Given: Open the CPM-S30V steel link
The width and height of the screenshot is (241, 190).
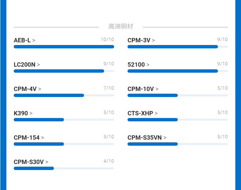Looking at the screenshot, I should tap(31, 162).
